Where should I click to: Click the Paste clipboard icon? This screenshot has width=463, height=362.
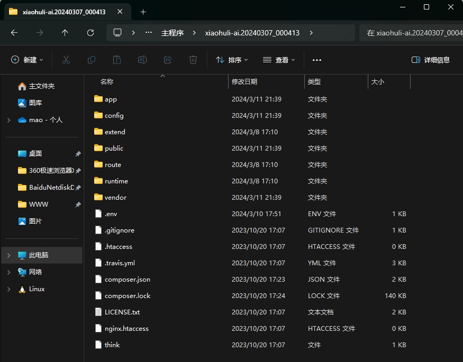click(x=117, y=60)
